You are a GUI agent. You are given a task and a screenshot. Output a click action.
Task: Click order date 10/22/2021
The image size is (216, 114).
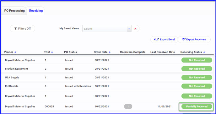coord(102,107)
